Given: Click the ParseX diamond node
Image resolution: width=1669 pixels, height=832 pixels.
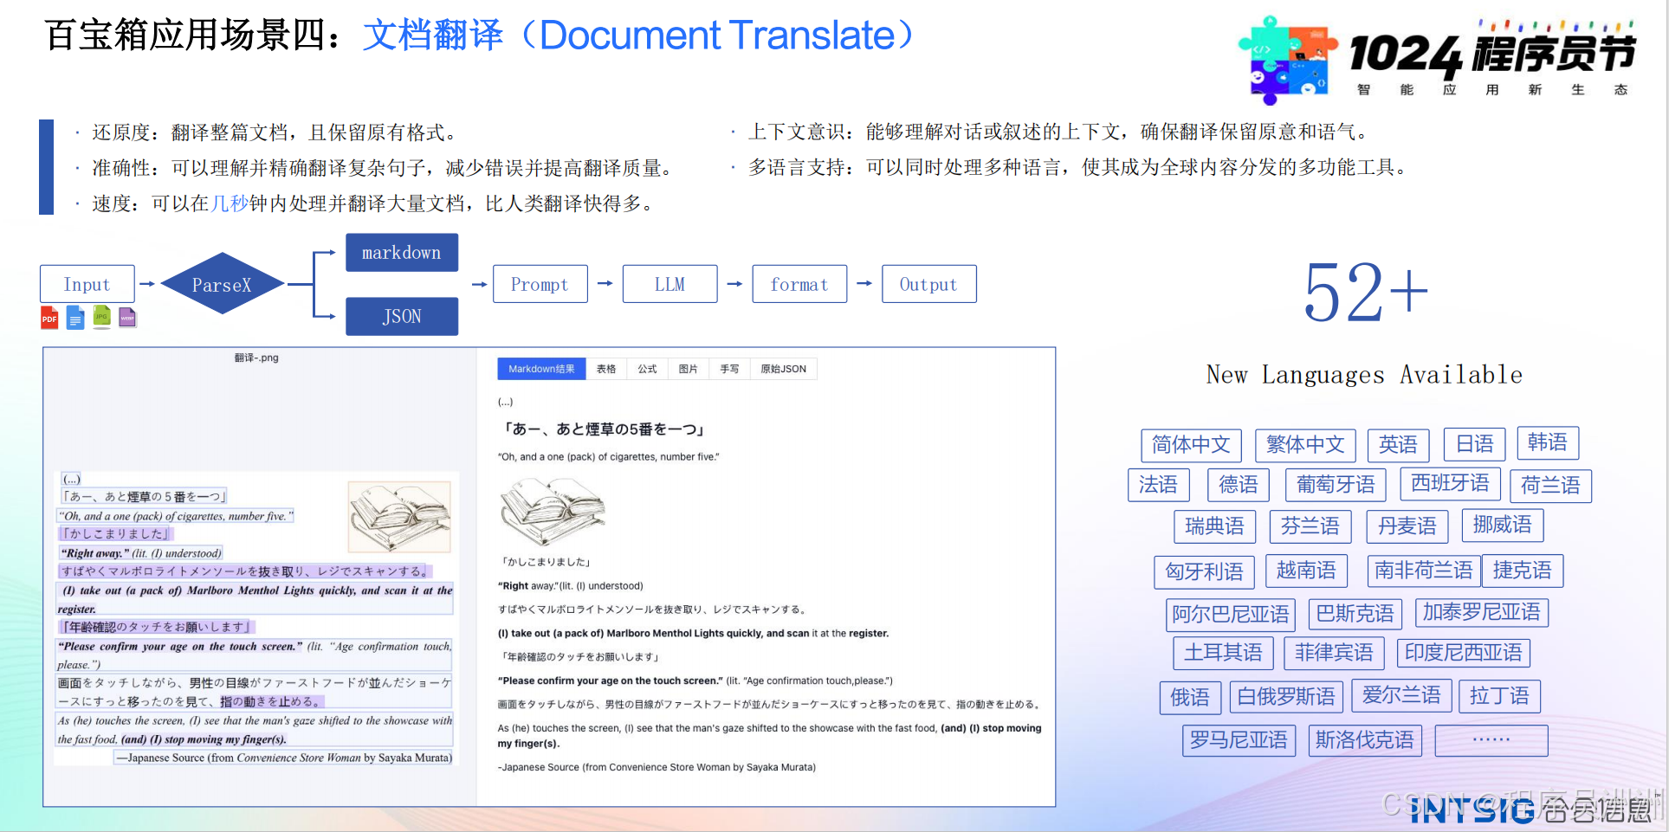Looking at the screenshot, I should (x=223, y=284).
